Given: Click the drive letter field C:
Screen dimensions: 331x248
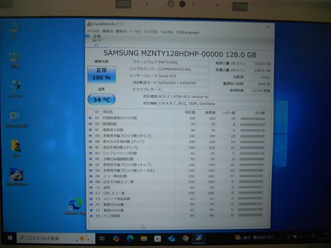Looking at the screenshot, I should pos(183,90).
